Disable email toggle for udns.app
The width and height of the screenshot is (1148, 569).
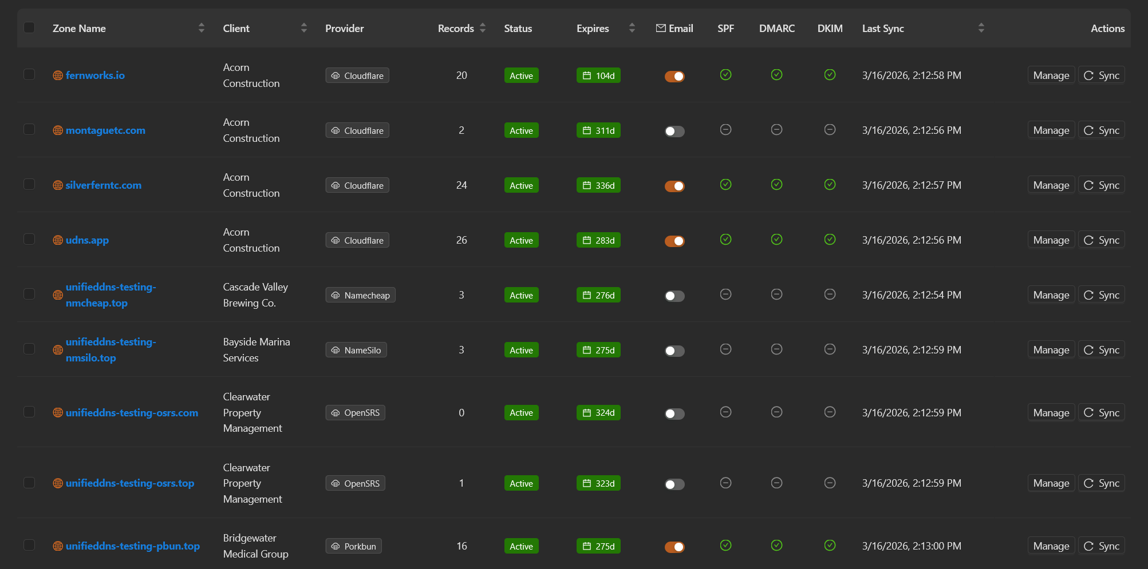pos(674,241)
